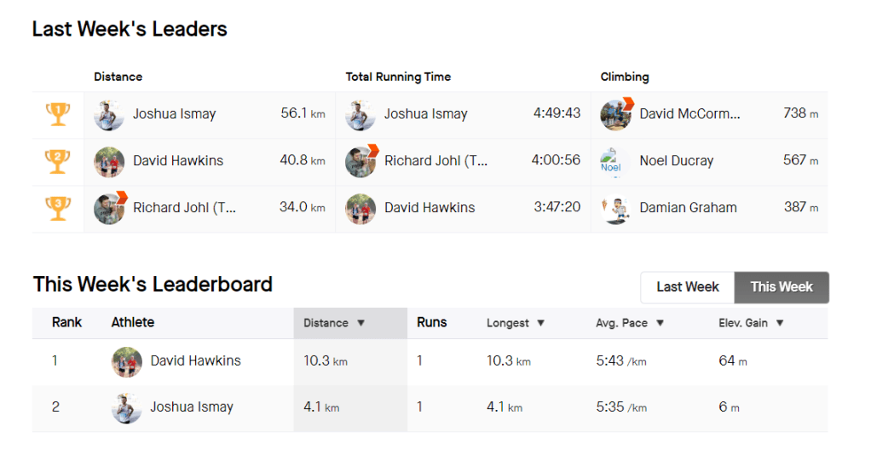Screen dimensions: 871x473
Task: Select the This Week toggle button
Action: [x=782, y=287]
